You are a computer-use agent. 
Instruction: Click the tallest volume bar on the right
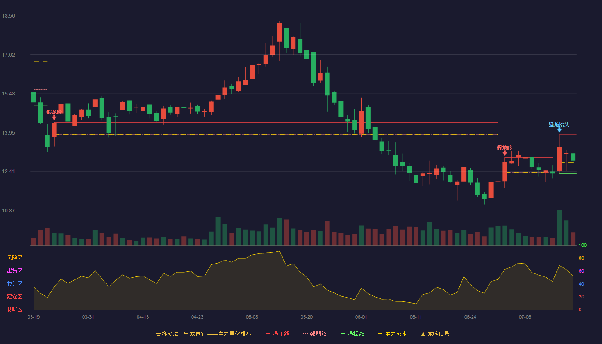[559, 227]
